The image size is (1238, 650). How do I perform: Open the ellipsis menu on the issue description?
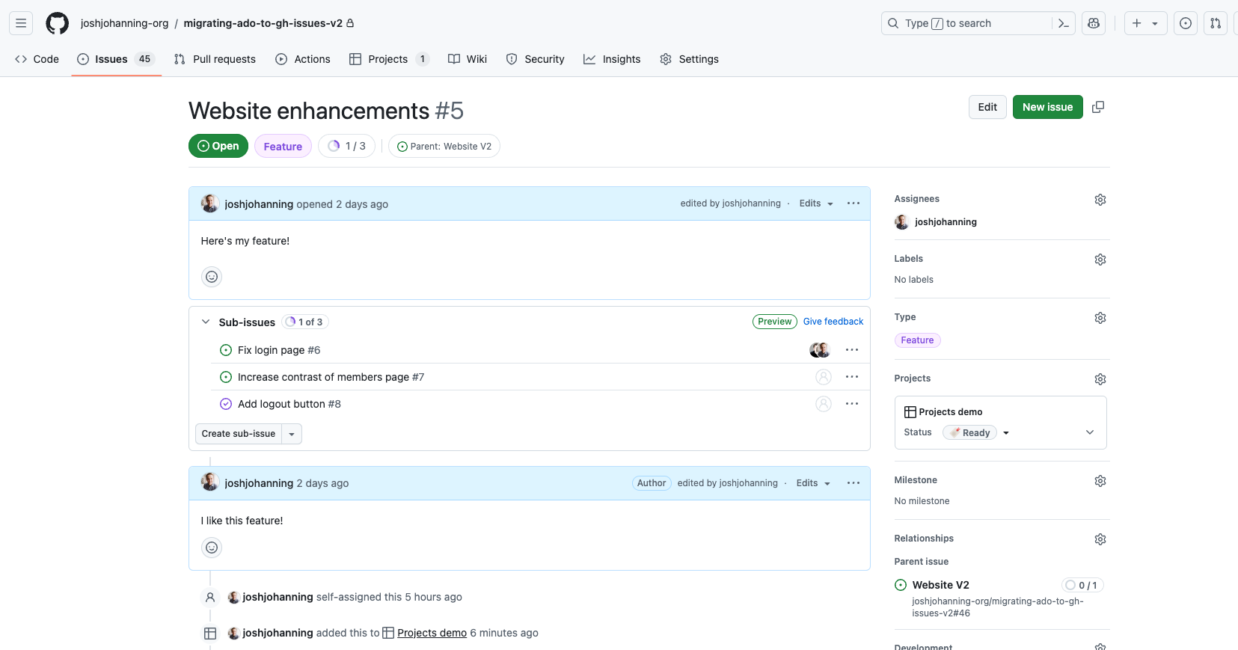[853, 203]
